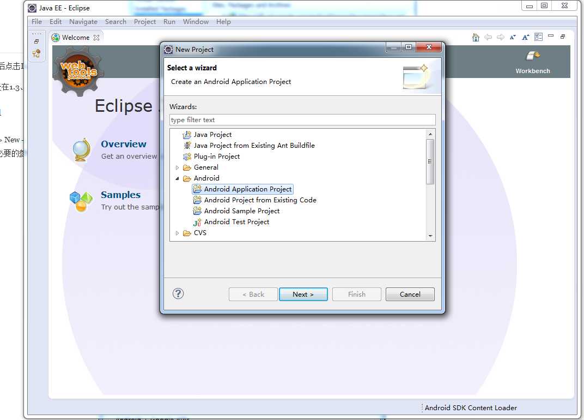Expand the CVS folder node
The image size is (584, 420).
177,233
